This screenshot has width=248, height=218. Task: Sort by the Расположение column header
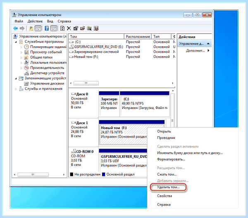138,37
